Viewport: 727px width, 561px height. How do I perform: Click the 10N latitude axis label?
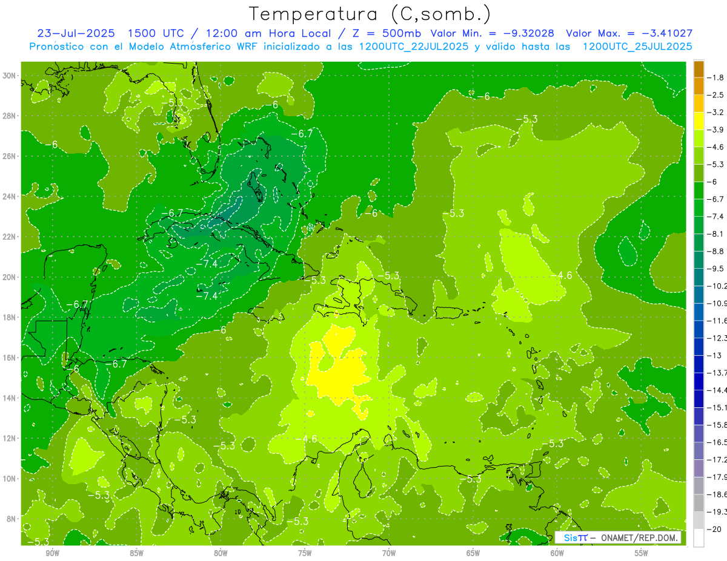10,479
